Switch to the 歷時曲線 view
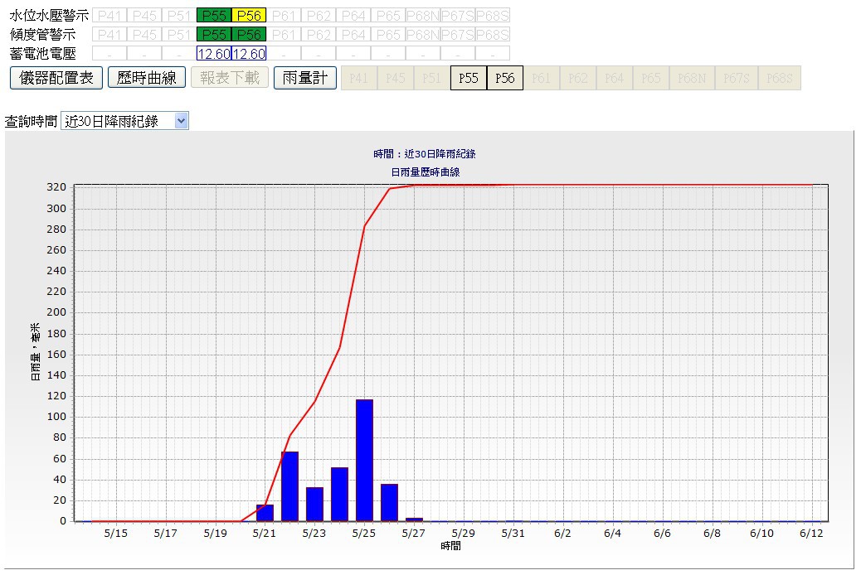The height and width of the screenshot is (575, 861). pos(147,78)
